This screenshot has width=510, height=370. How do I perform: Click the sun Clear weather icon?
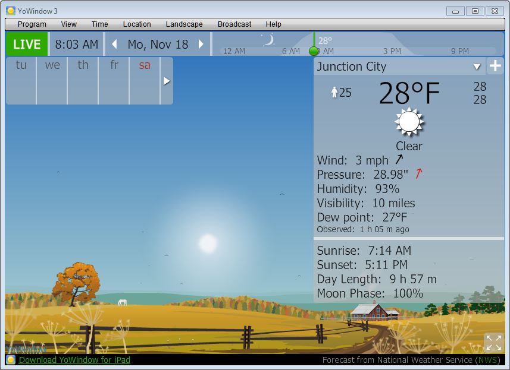(409, 122)
